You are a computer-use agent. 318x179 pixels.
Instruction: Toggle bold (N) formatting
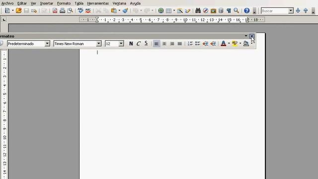coord(131,44)
